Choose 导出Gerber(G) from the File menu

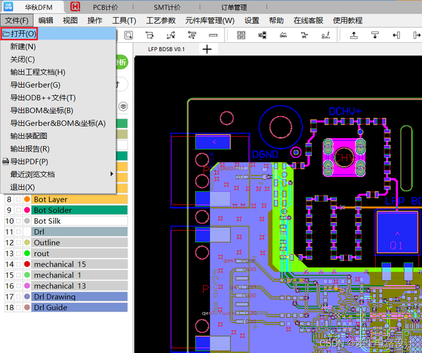coord(35,85)
